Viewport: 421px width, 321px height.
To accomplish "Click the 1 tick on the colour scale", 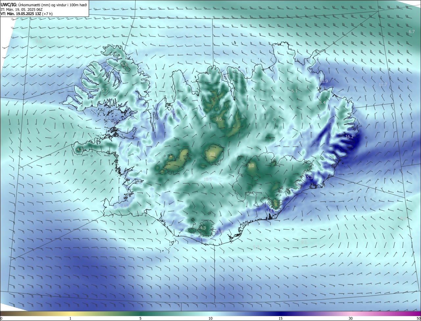I will pos(70,318).
